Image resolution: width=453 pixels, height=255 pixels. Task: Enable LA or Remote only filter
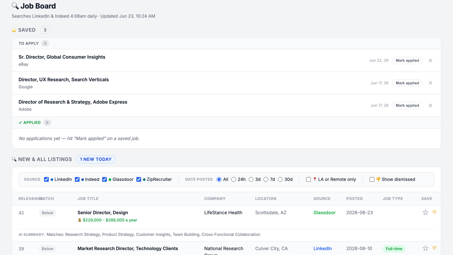pos(308,179)
